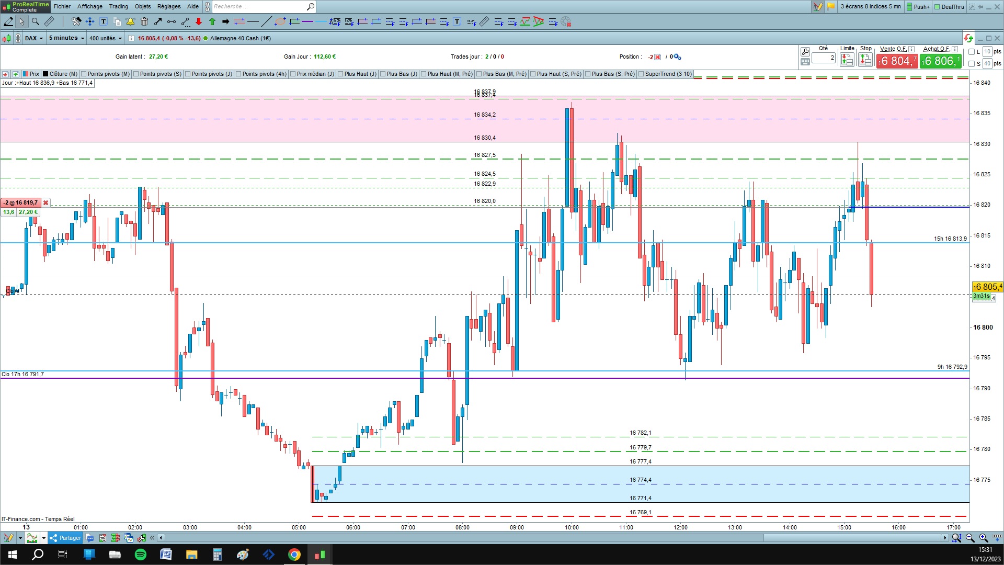
Task: Open the 5 minutes timeframe dropdown
Action: 66,38
